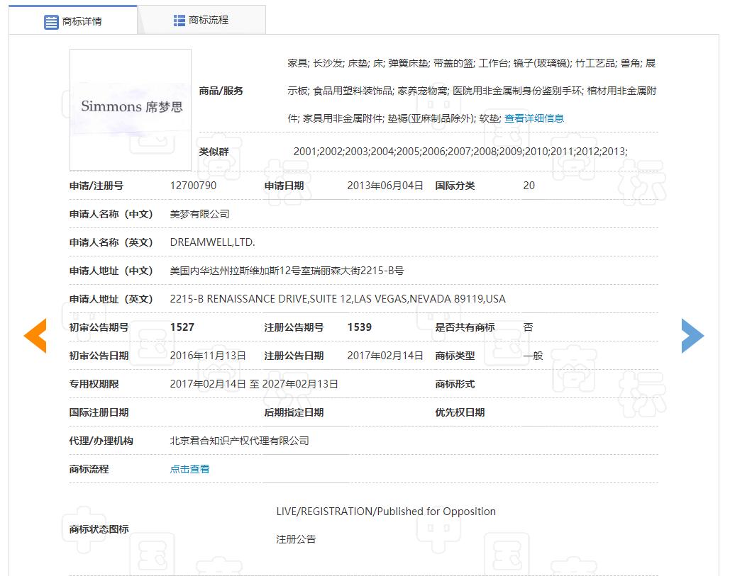The width and height of the screenshot is (730, 576).
Task: Select trademark type value 一般
Action: tap(533, 356)
